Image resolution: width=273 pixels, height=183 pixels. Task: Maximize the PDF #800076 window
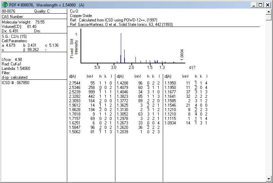pyautogui.click(x=260, y=5)
